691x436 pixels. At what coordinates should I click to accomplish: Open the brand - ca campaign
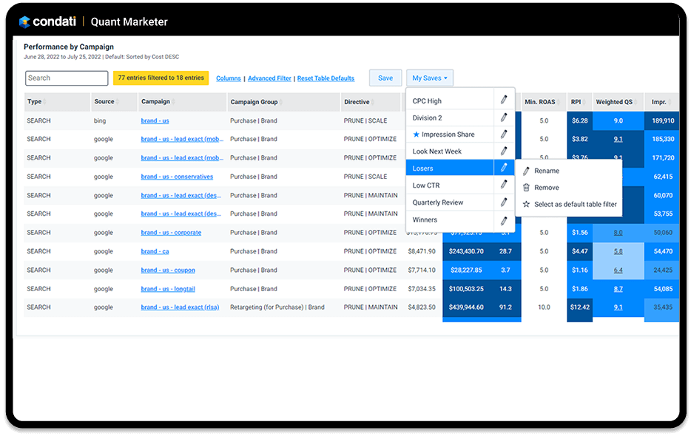(x=155, y=251)
